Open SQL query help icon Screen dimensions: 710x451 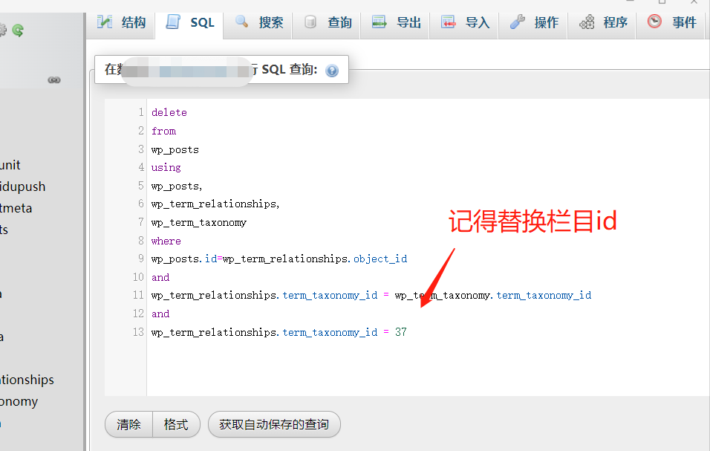332,71
